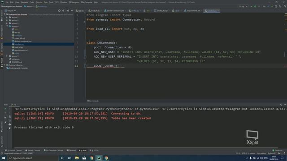Screen dimensions: 287x161
Task: Open Mail app from the taskbar
Action: 84,158
